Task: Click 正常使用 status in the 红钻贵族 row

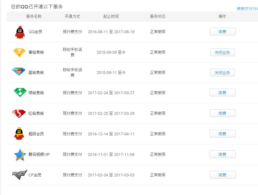Action: [158, 113]
